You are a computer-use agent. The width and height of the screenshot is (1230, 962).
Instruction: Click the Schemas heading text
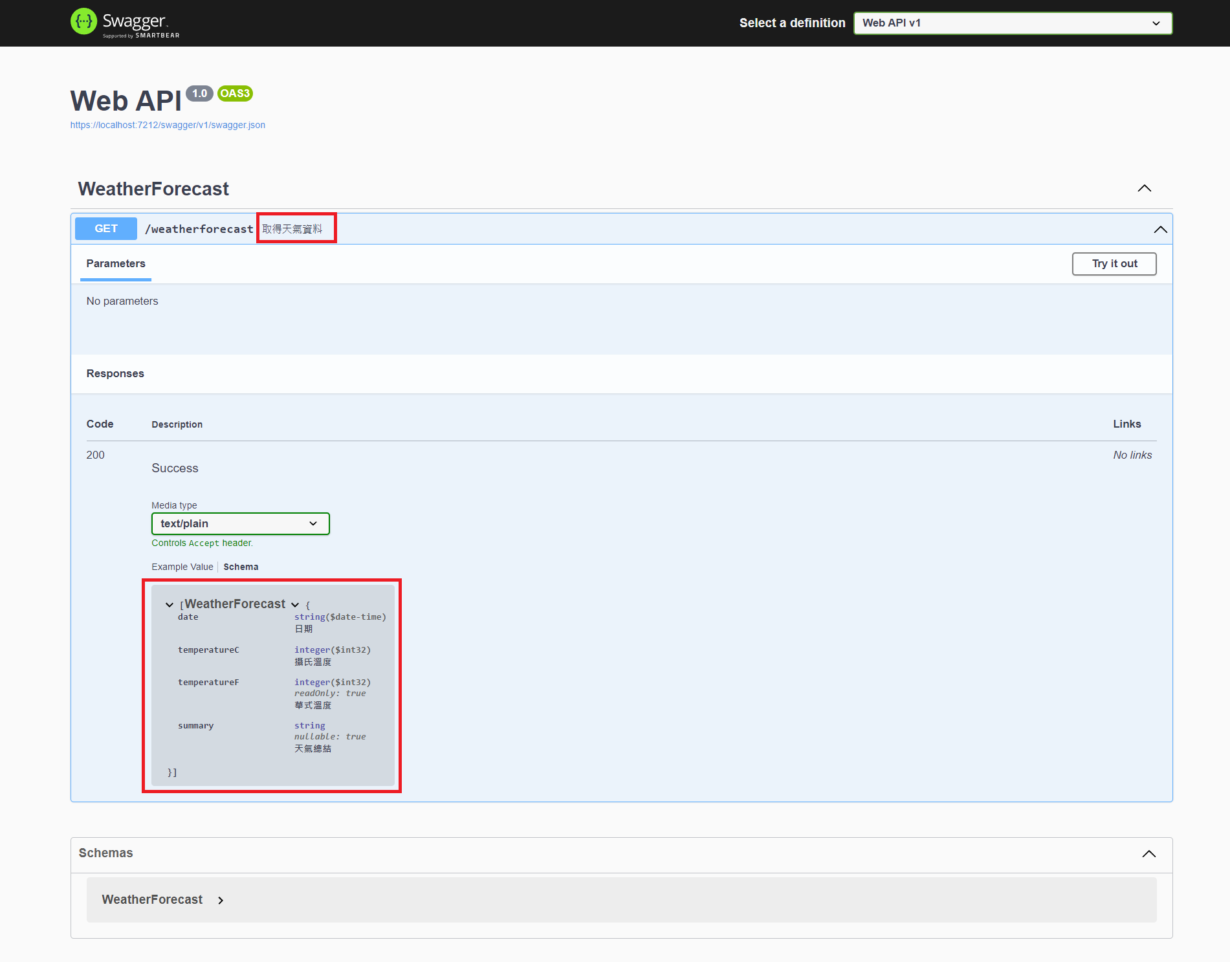pyautogui.click(x=105, y=853)
